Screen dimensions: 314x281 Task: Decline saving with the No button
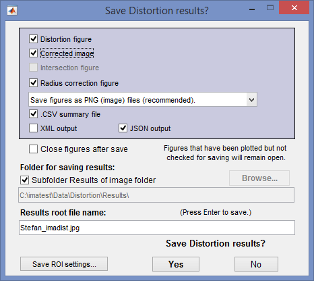pos(256,264)
